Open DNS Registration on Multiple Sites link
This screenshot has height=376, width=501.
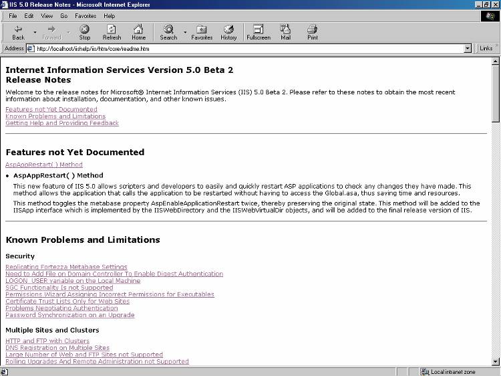pyautogui.click(x=57, y=348)
